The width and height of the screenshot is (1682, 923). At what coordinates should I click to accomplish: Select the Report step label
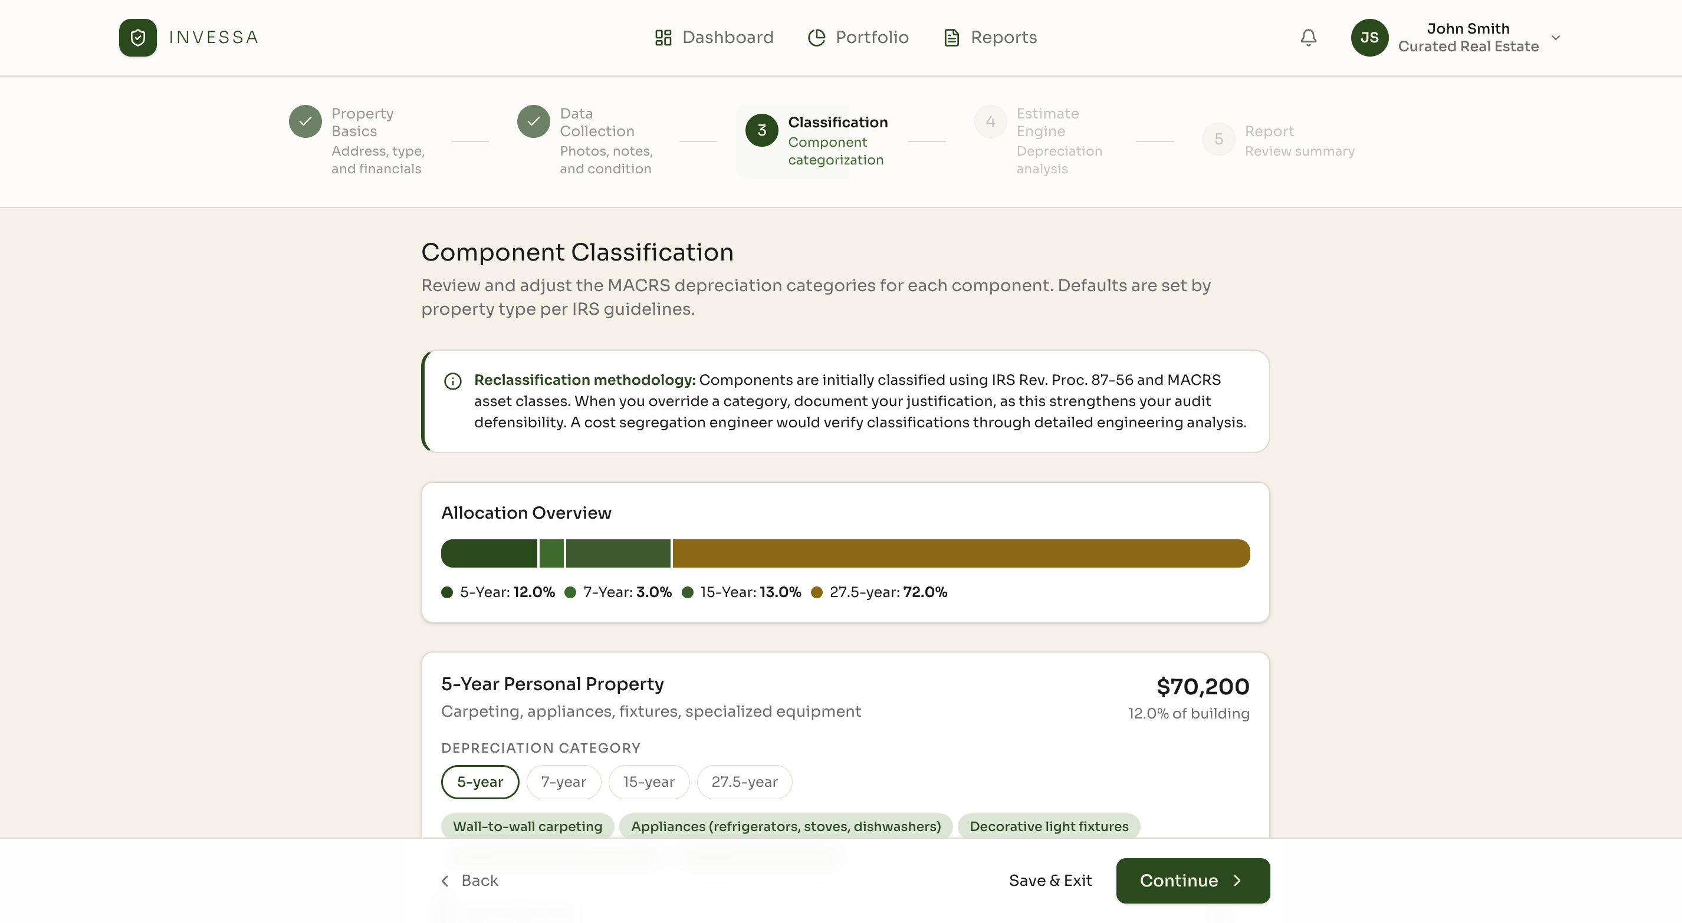tap(1269, 131)
